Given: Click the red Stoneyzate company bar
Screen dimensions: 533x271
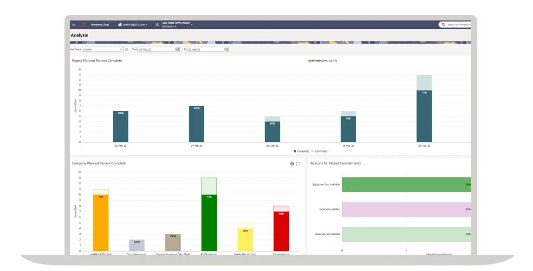Looking at the screenshot, I should point(281,232).
